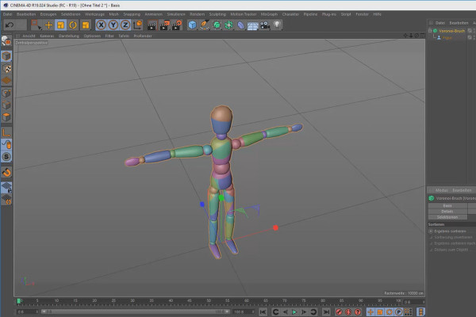The height and width of the screenshot is (317, 476).
Task: Open the Sculpting menu
Action: point(217,14)
